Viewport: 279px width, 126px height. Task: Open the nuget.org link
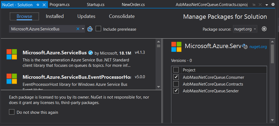coord(258,47)
